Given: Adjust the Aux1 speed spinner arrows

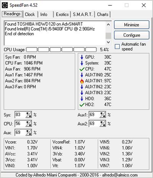Looking at the screenshot, I should [103, 115].
